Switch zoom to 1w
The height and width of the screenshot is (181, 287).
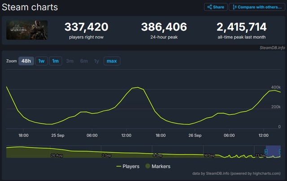(x=41, y=61)
